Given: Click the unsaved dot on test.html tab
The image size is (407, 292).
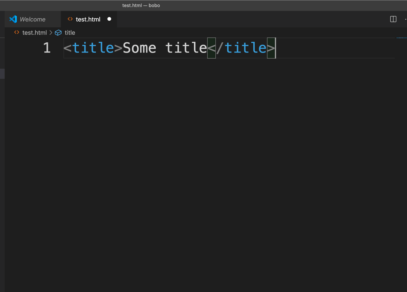Looking at the screenshot, I should pyautogui.click(x=109, y=19).
